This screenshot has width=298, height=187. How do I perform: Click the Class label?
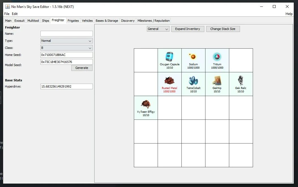point(9,48)
